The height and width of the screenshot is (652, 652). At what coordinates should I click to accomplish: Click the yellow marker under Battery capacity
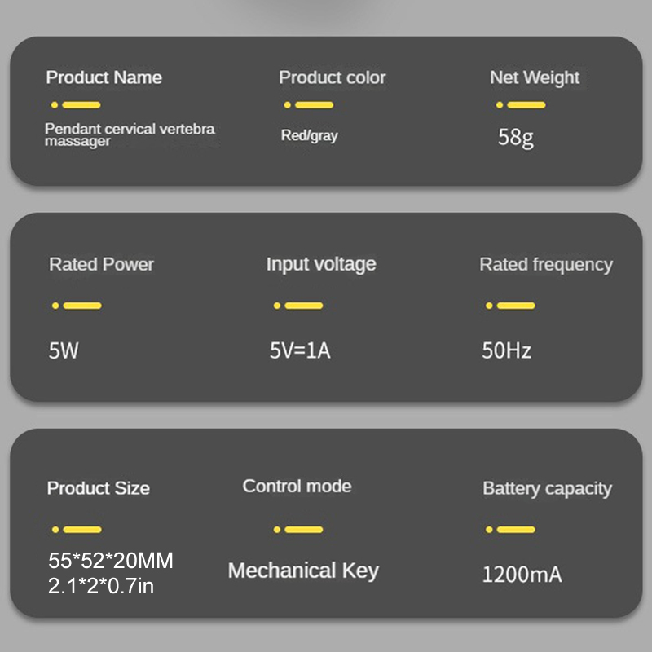pos(511,530)
